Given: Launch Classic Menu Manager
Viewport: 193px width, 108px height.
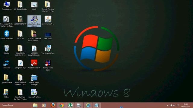Looking at the screenshot, I should [34, 80].
